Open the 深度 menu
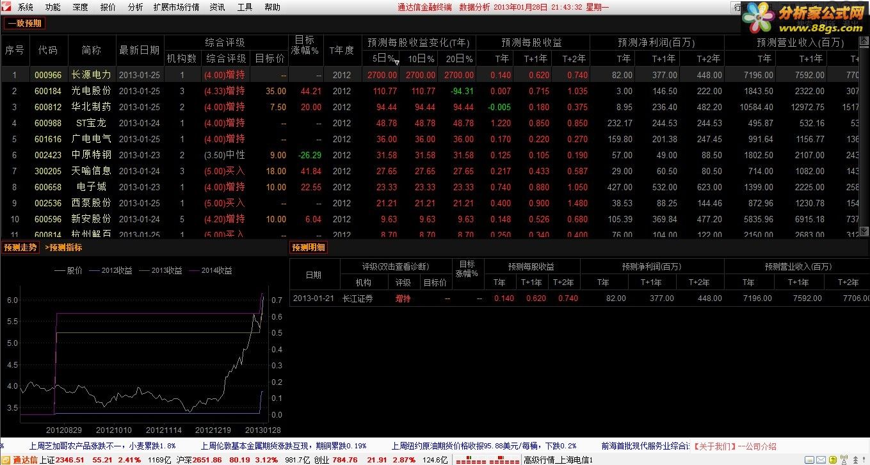Screen dimensions: 870x465 (80, 8)
